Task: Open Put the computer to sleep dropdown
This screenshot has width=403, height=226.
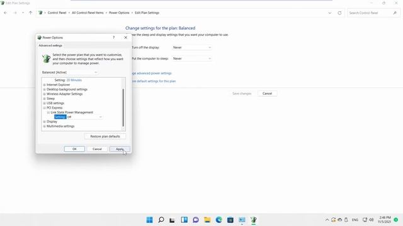Action: 192,58
